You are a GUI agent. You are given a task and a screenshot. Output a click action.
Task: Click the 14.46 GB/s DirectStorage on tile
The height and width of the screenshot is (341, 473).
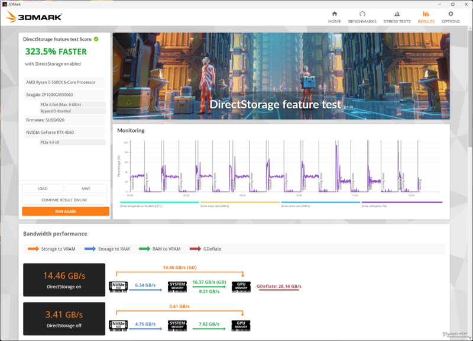64,279
